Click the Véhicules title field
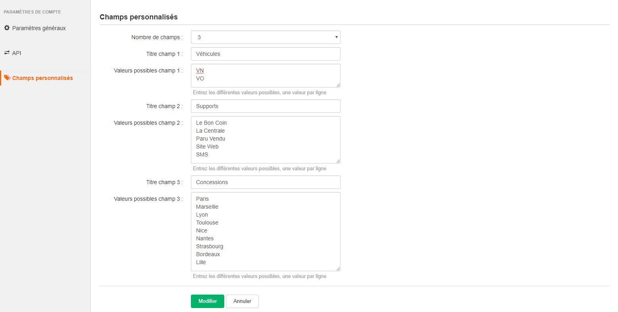This screenshot has height=312, width=618. point(265,53)
